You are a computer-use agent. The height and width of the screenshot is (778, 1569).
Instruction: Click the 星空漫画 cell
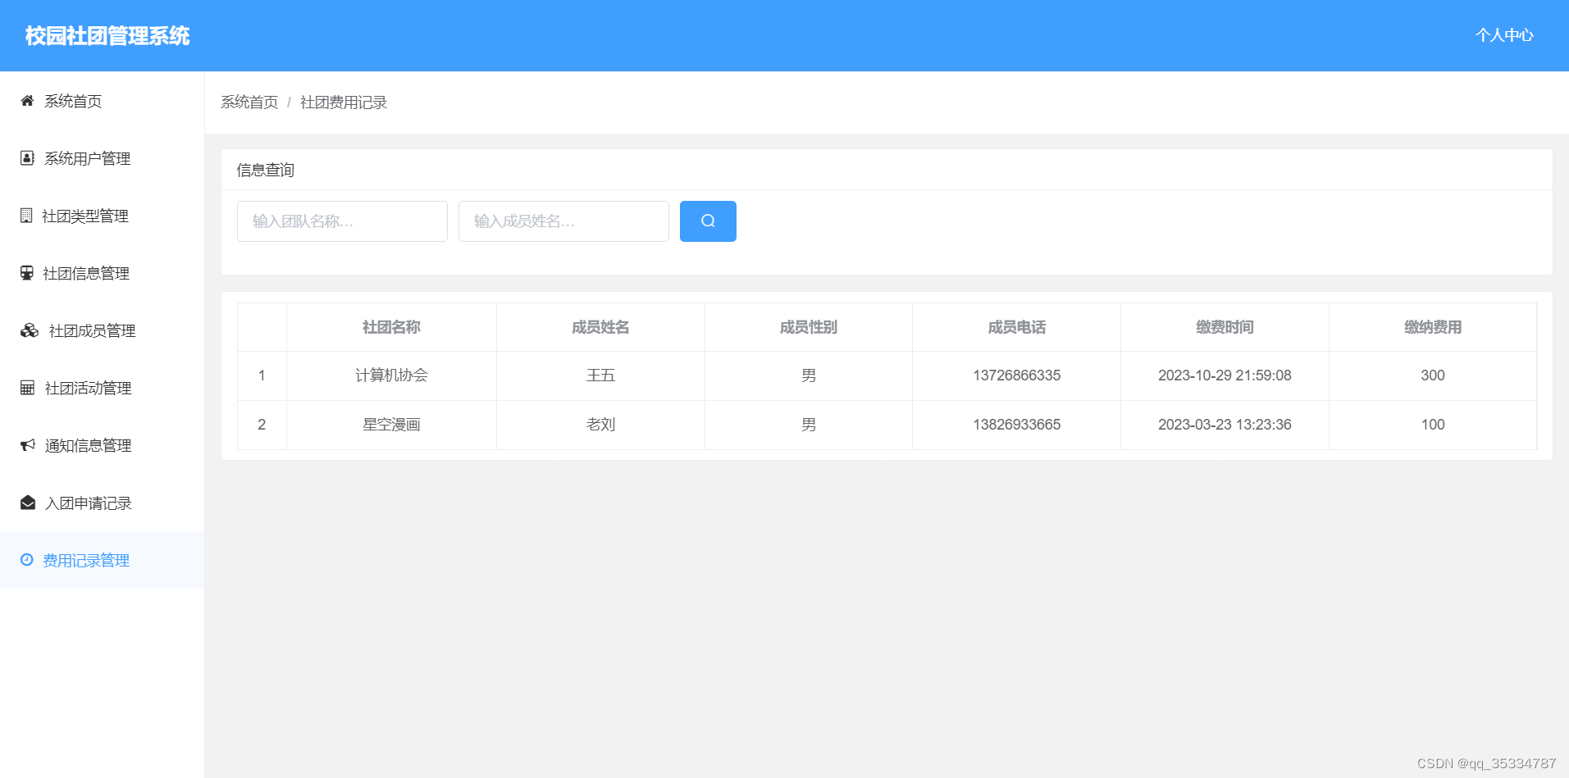(x=391, y=425)
